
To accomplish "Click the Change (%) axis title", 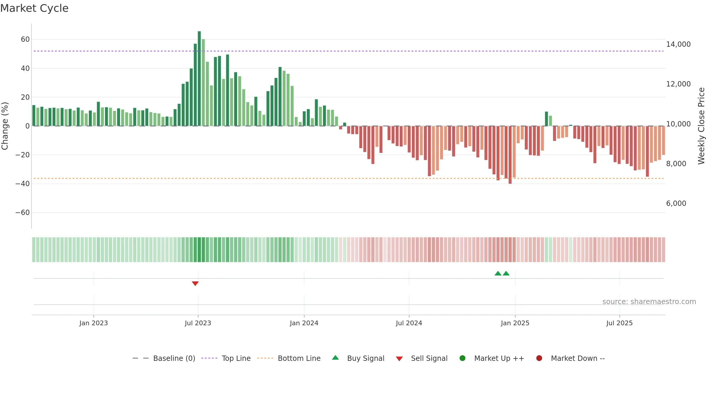I will [5, 126].
